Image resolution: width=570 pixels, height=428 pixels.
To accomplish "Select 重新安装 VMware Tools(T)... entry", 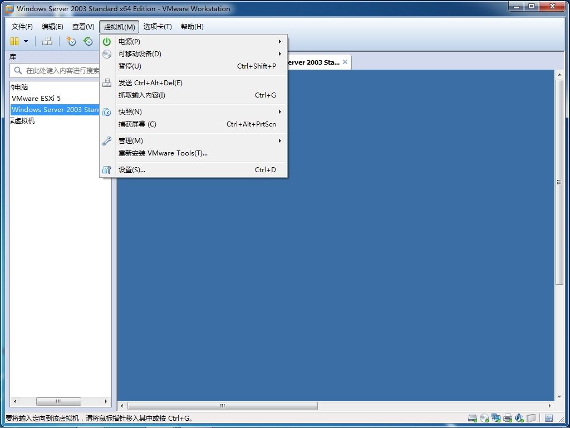I will pyautogui.click(x=193, y=153).
